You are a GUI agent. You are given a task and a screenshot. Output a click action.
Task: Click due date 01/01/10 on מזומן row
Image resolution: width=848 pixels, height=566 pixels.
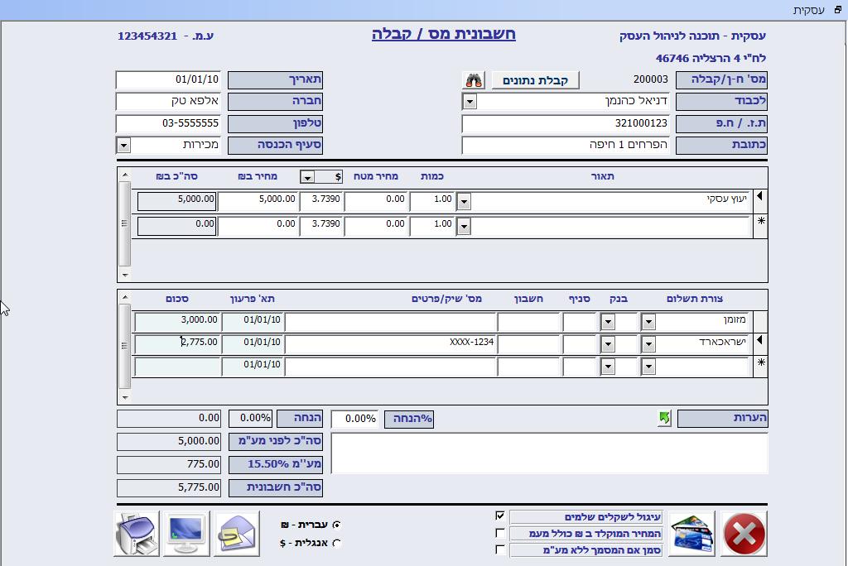[x=253, y=321]
